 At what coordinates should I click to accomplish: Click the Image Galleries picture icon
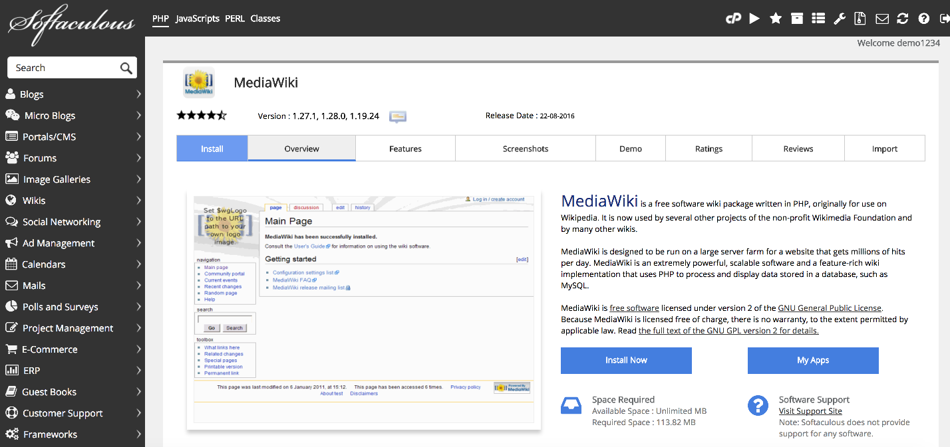11,179
